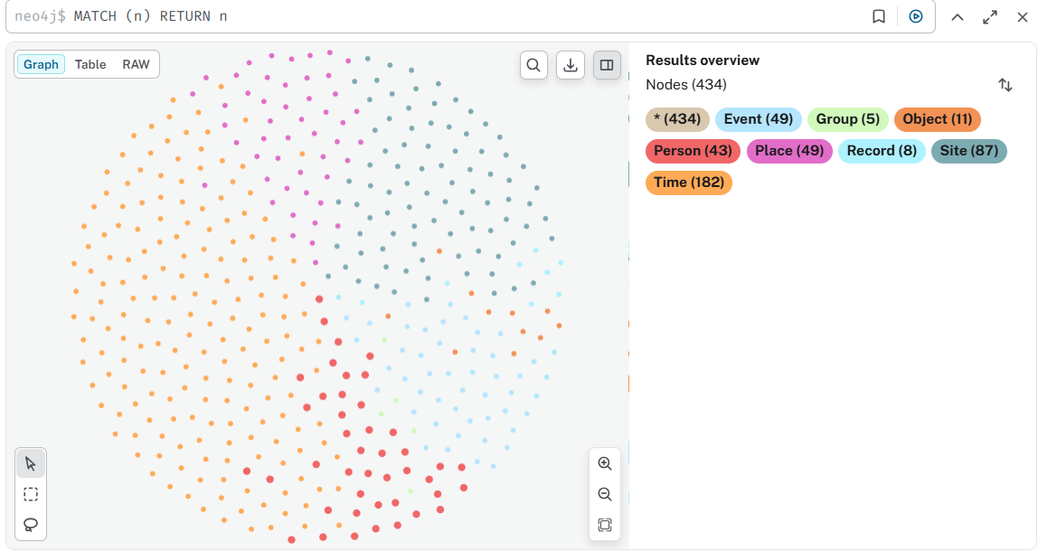Expand the result frame to fullscreen

[x=990, y=17]
